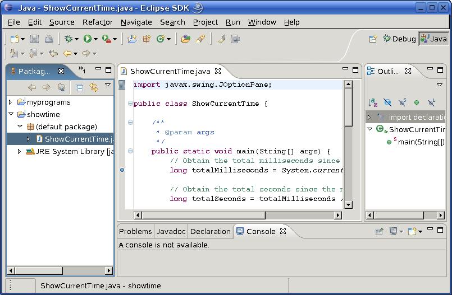Collapse the showtime project
Image resolution: width=452 pixels, height=295 pixels.
(11, 114)
